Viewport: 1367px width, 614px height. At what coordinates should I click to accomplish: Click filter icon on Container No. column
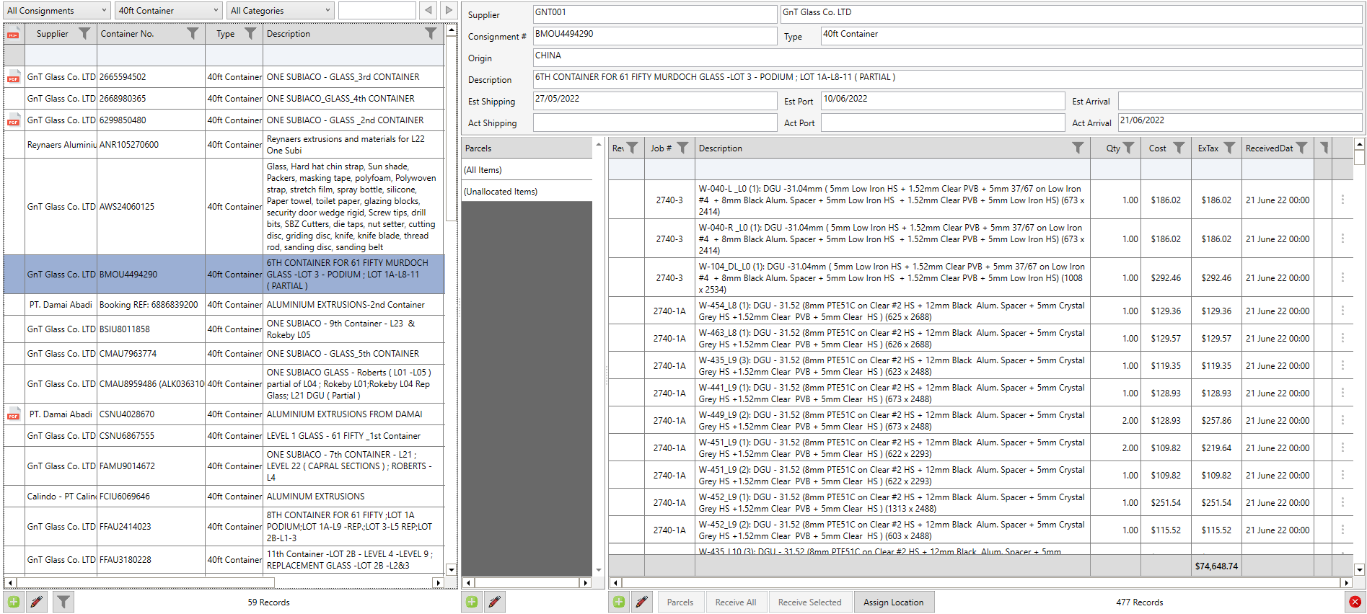pyautogui.click(x=193, y=33)
